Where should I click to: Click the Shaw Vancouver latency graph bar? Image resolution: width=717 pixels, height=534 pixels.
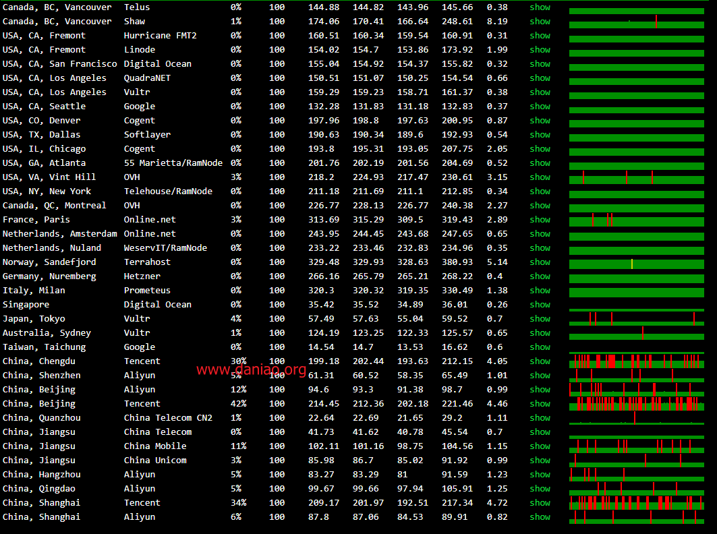point(637,22)
